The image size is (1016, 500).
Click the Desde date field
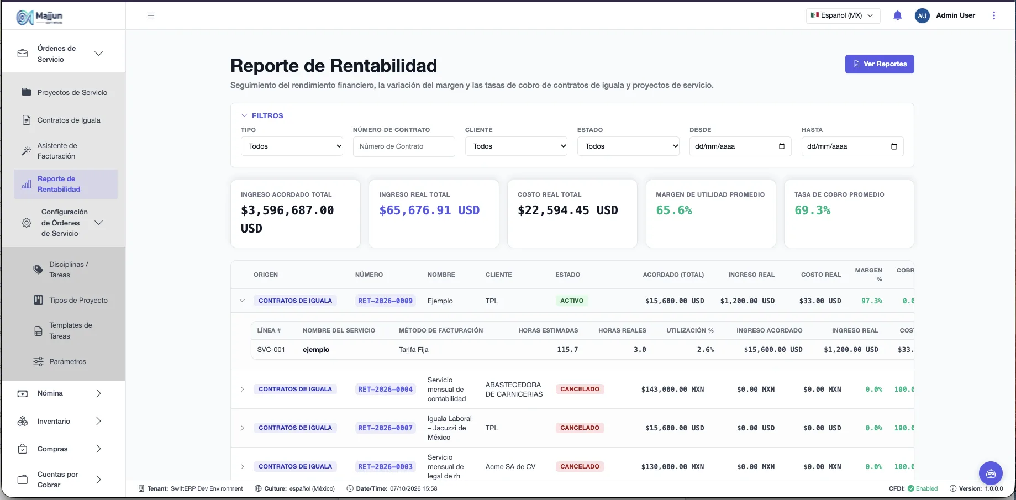pos(740,146)
